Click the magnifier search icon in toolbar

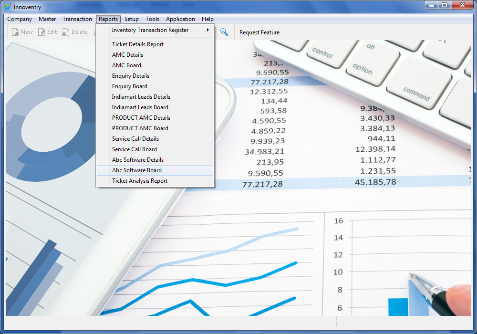(x=224, y=32)
